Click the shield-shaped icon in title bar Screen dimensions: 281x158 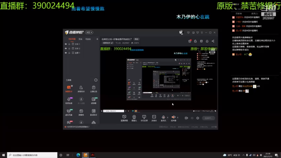pos(188,33)
